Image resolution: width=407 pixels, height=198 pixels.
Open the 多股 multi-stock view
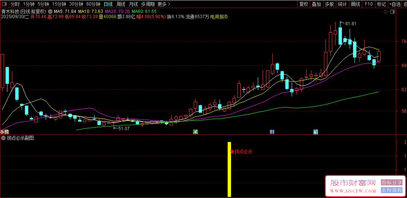(x=329, y=4)
